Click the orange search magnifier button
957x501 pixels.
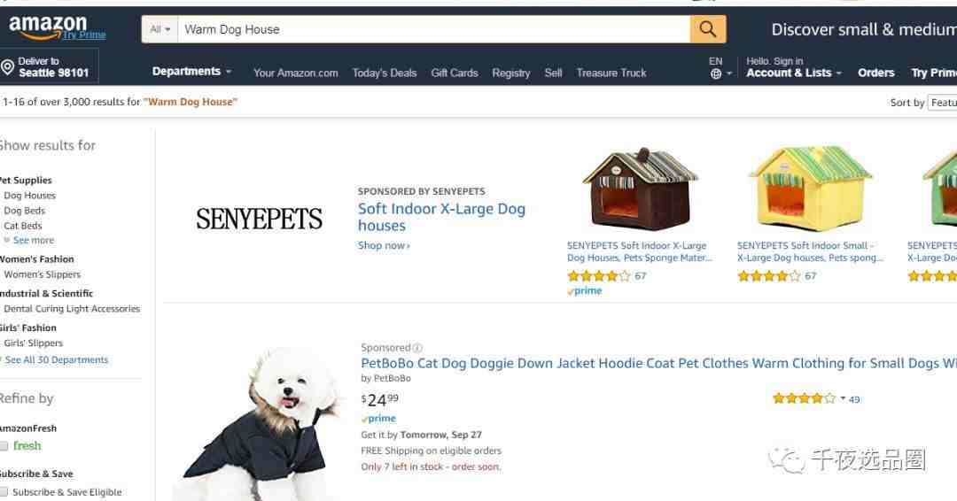[x=708, y=29]
